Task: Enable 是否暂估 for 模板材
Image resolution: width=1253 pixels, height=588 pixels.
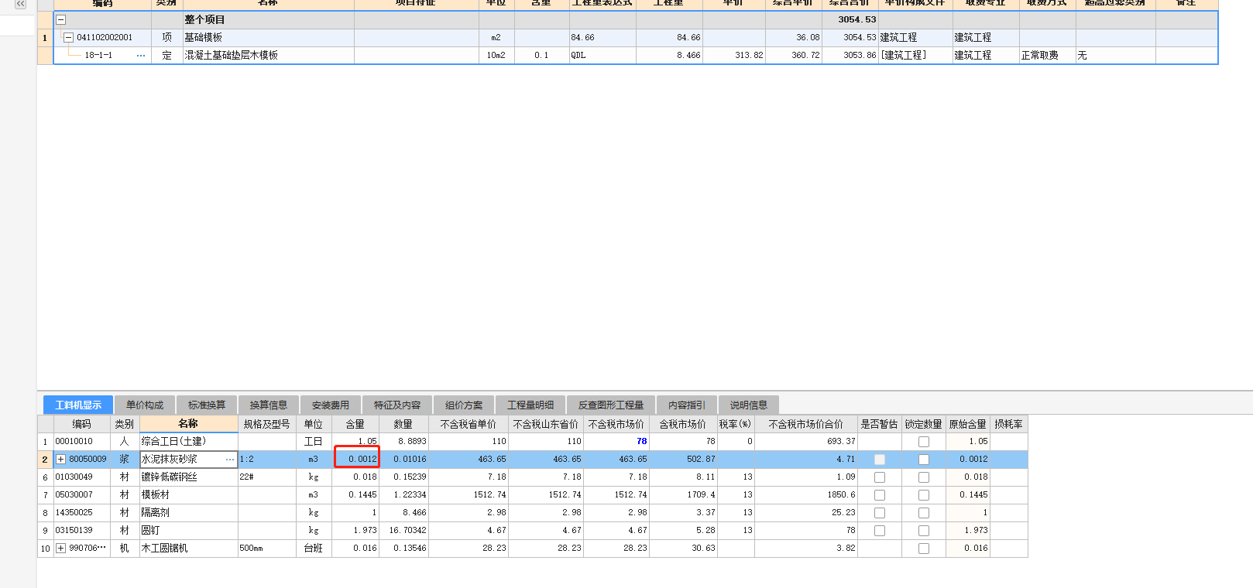Action: point(880,495)
